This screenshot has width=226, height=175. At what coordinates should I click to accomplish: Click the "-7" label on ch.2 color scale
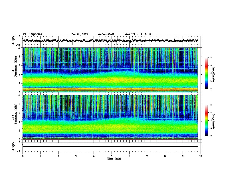click(x=210, y=136)
